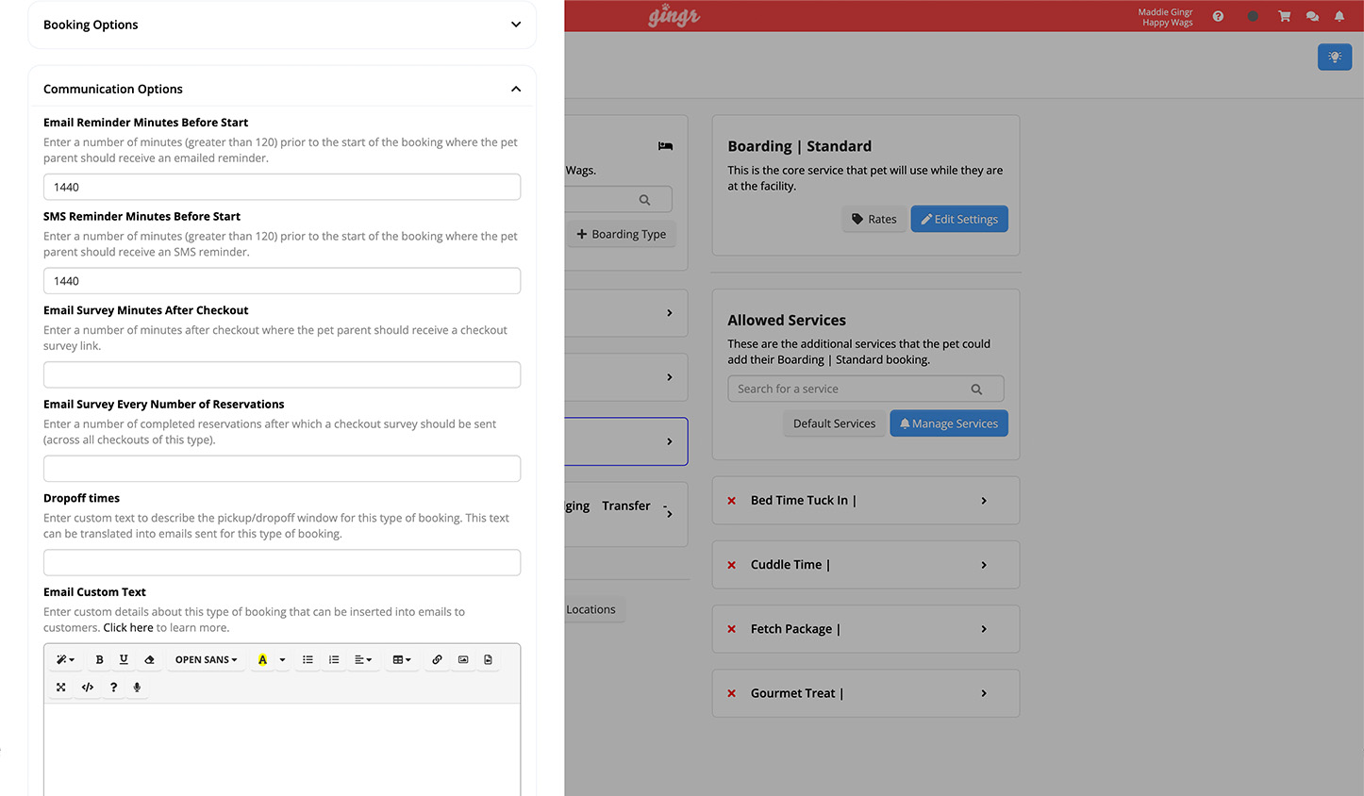This screenshot has height=796, width=1364.
Task: Open the table insert dropdown
Action: (x=402, y=660)
